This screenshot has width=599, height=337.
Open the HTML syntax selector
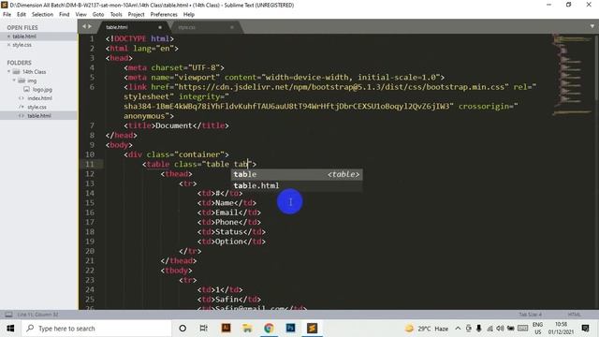tap(574, 315)
